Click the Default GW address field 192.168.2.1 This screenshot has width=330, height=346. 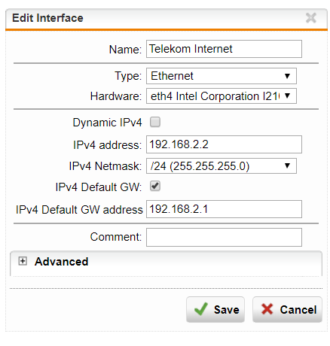pyautogui.click(x=224, y=209)
